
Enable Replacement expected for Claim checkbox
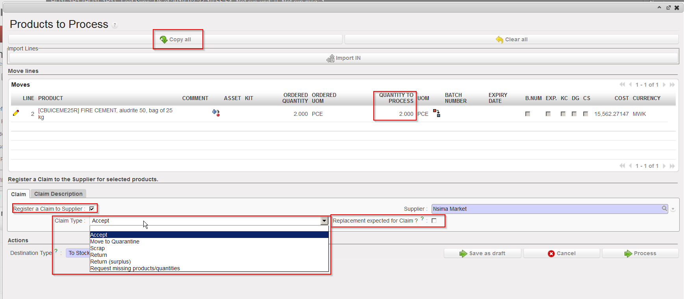coord(434,221)
